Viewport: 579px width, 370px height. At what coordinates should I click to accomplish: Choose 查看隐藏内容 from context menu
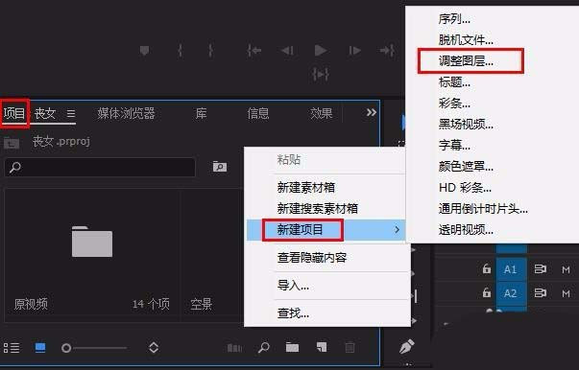pos(312,257)
